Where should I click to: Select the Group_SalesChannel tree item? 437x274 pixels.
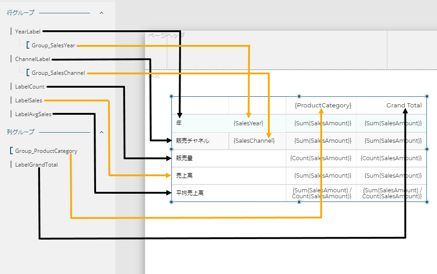tap(58, 73)
